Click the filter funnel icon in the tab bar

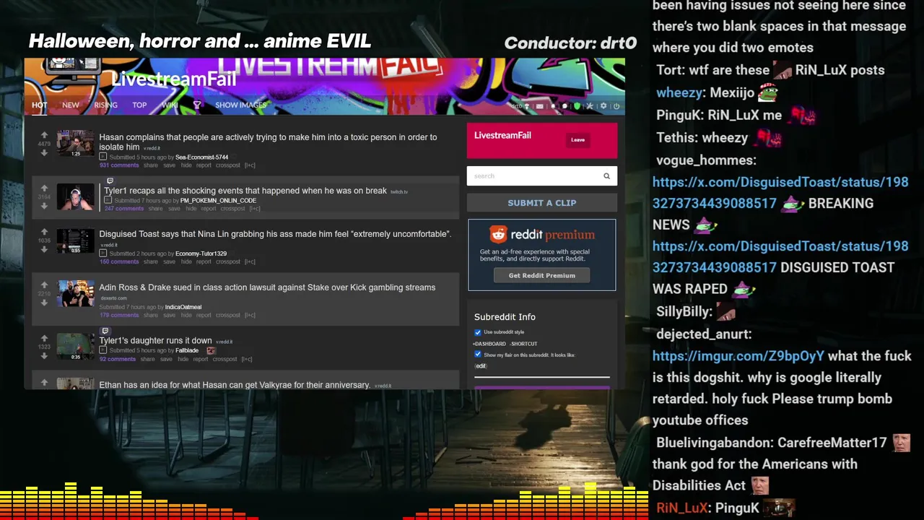click(x=196, y=105)
